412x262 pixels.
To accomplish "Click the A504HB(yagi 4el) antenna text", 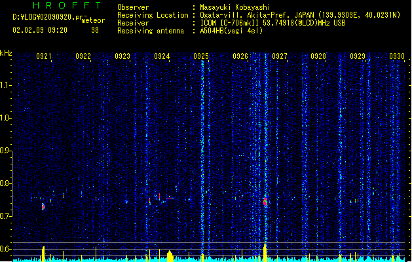I will (231, 31).
